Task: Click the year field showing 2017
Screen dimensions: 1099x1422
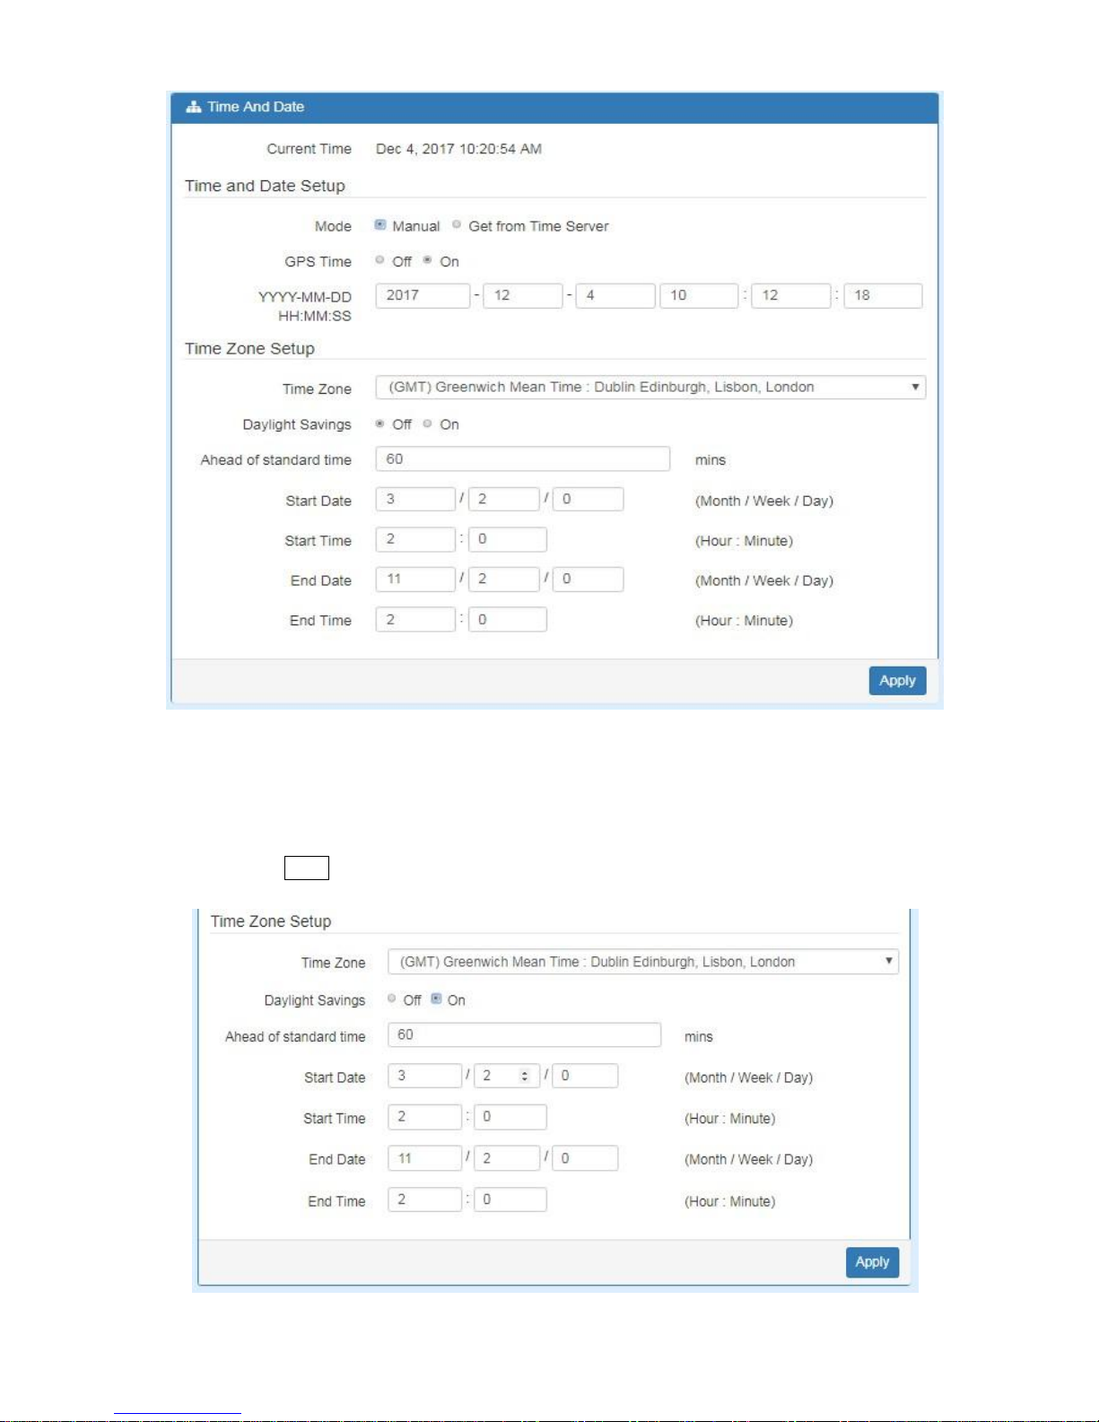Action: tap(423, 295)
